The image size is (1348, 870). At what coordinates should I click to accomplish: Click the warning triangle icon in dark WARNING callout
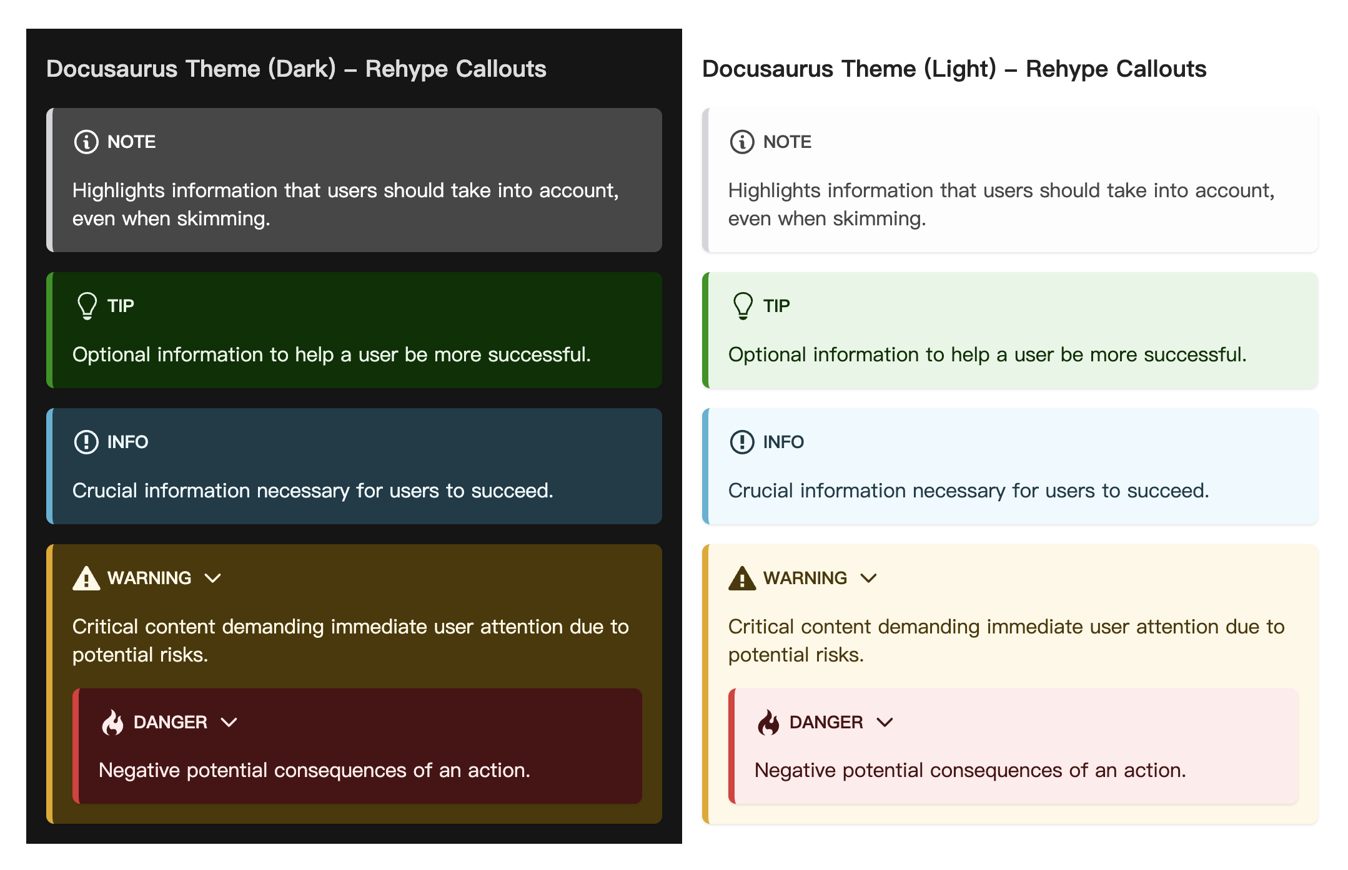point(86,578)
